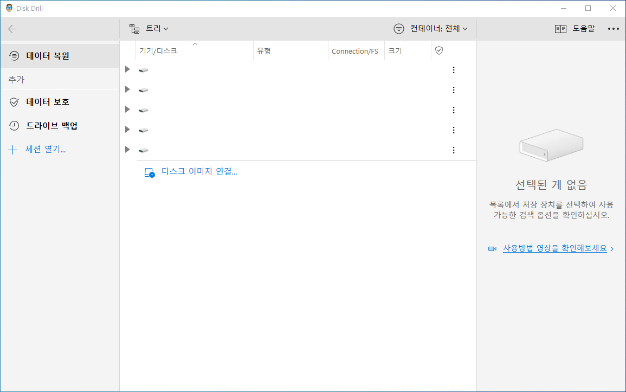Click 세션 열기... to load a session
The image size is (626, 392).
click(37, 149)
